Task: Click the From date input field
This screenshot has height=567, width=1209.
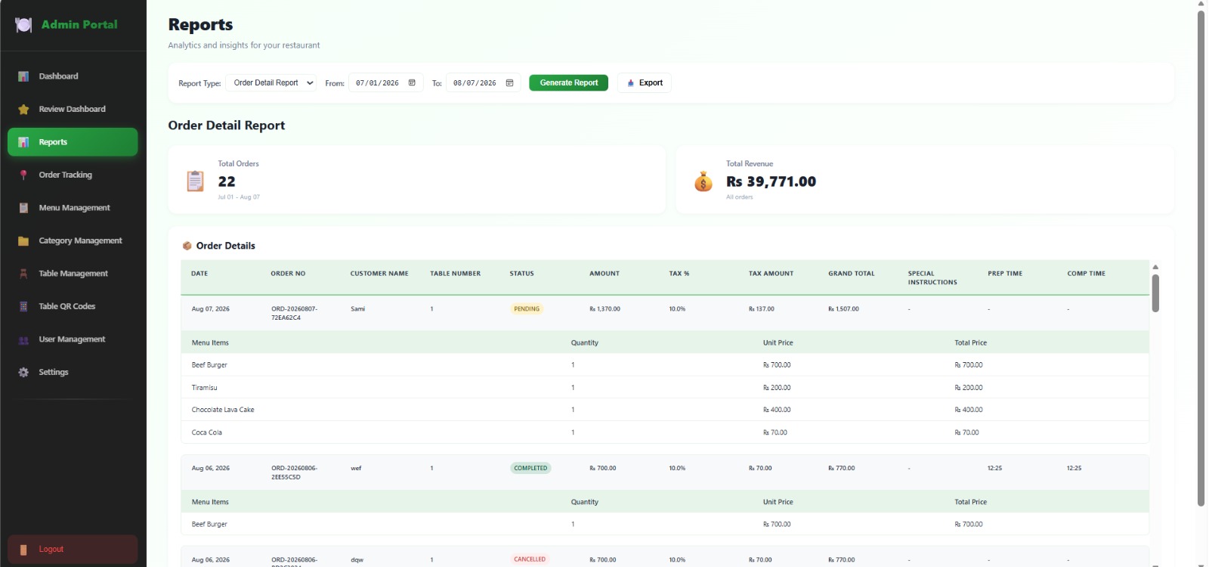Action: pyautogui.click(x=385, y=83)
